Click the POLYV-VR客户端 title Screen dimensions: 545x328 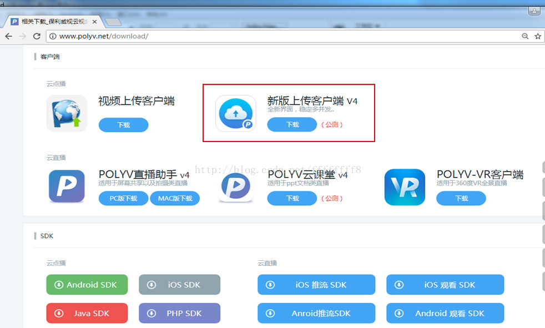pos(480,174)
